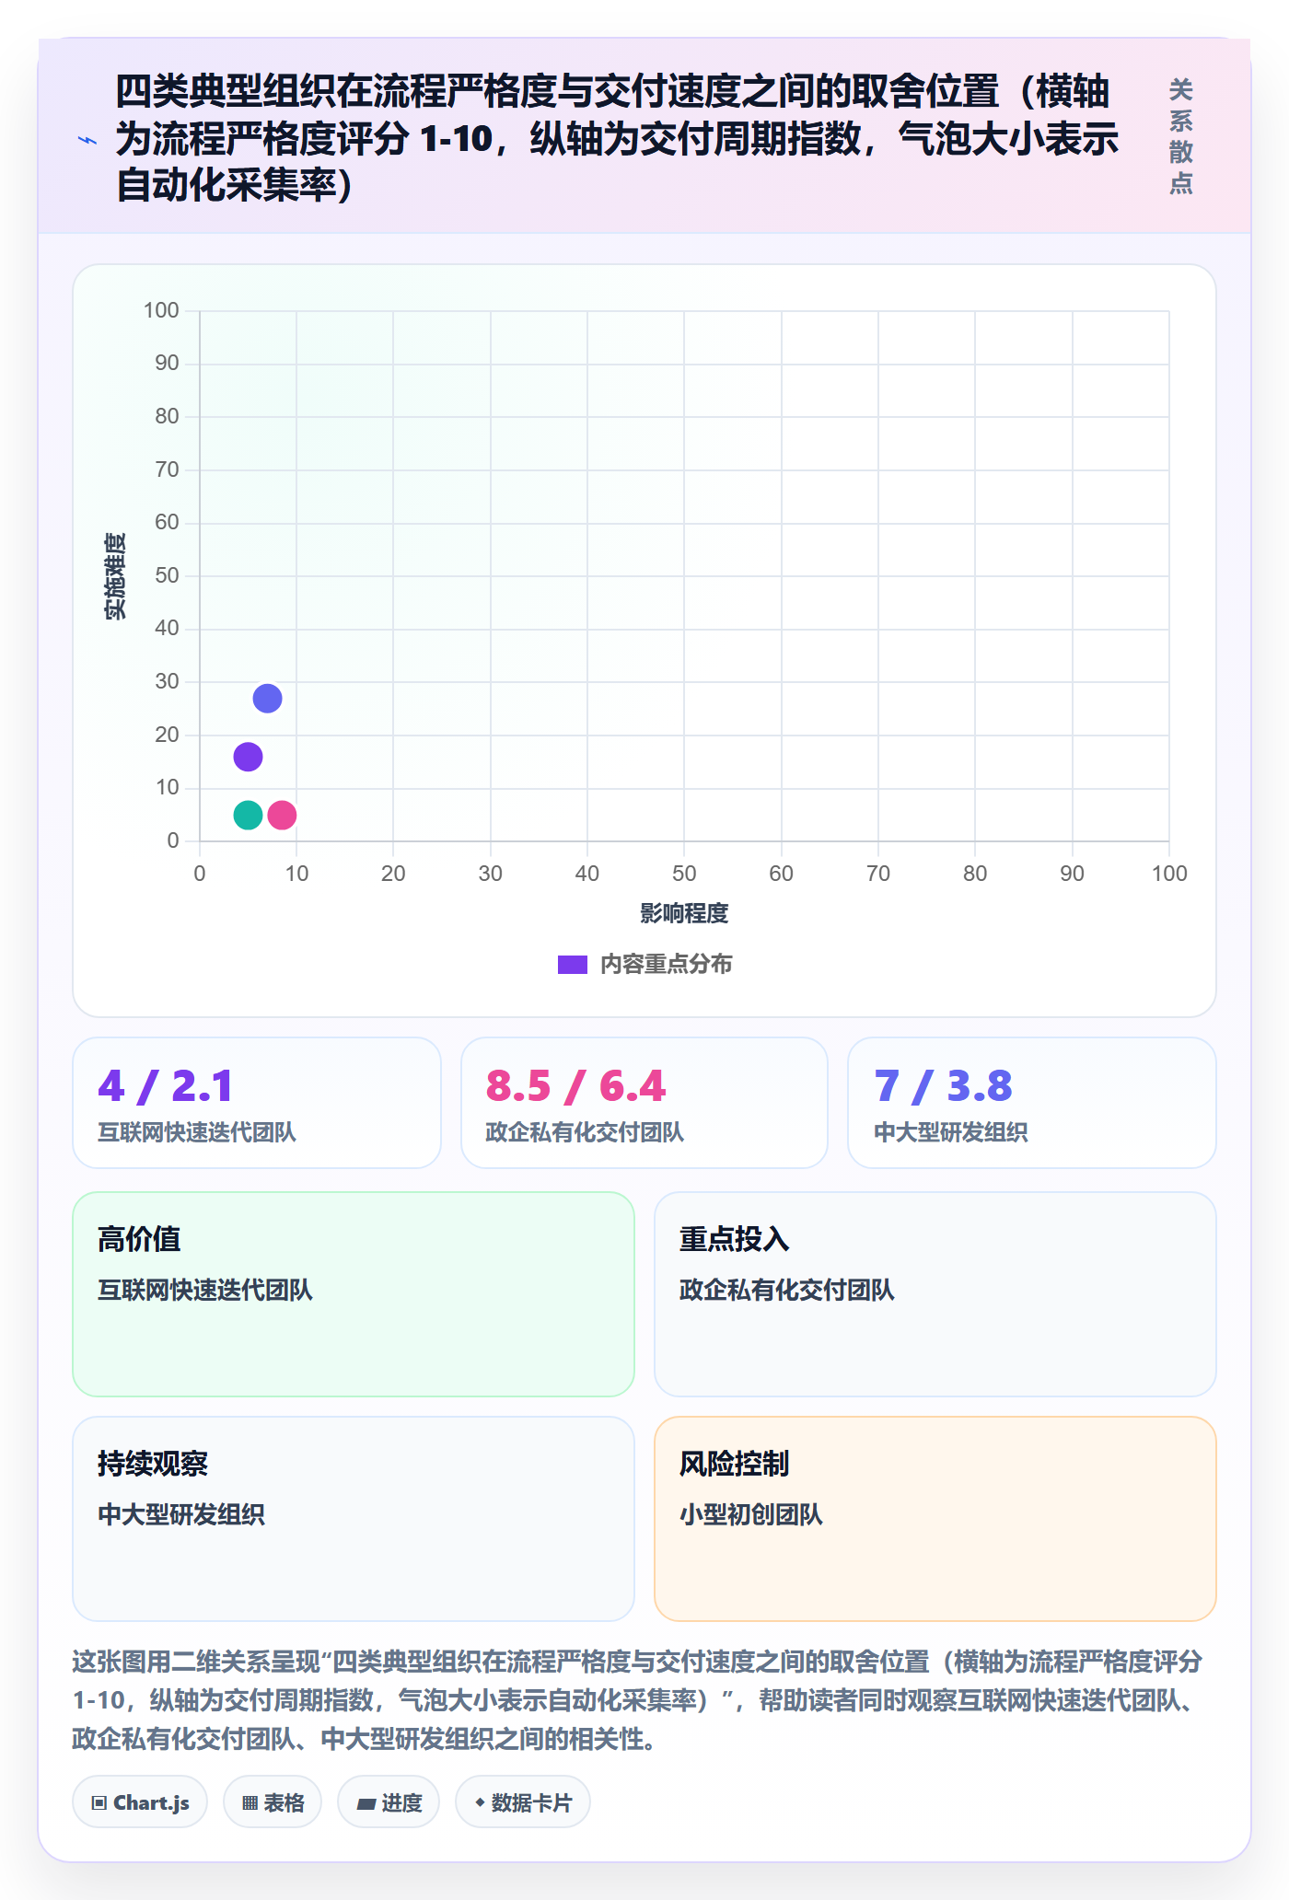
Task: Click the 影响程度 x-axis title
Action: pyautogui.click(x=684, y=913)
